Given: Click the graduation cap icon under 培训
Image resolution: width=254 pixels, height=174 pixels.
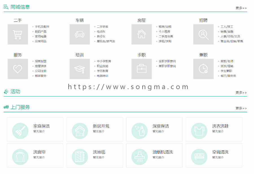Looking at the screenshot, I should click(80, 69).
